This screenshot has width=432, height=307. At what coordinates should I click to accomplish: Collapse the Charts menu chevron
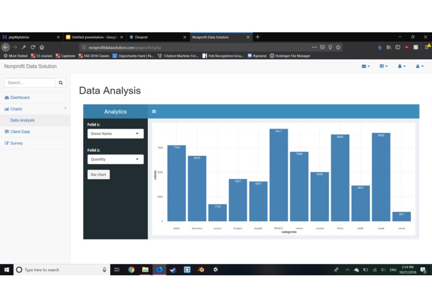(x=65, y=109)
